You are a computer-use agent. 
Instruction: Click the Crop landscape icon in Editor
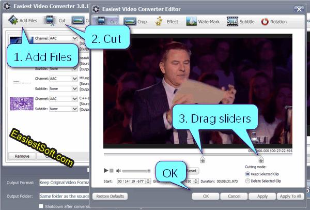point(130,21)
